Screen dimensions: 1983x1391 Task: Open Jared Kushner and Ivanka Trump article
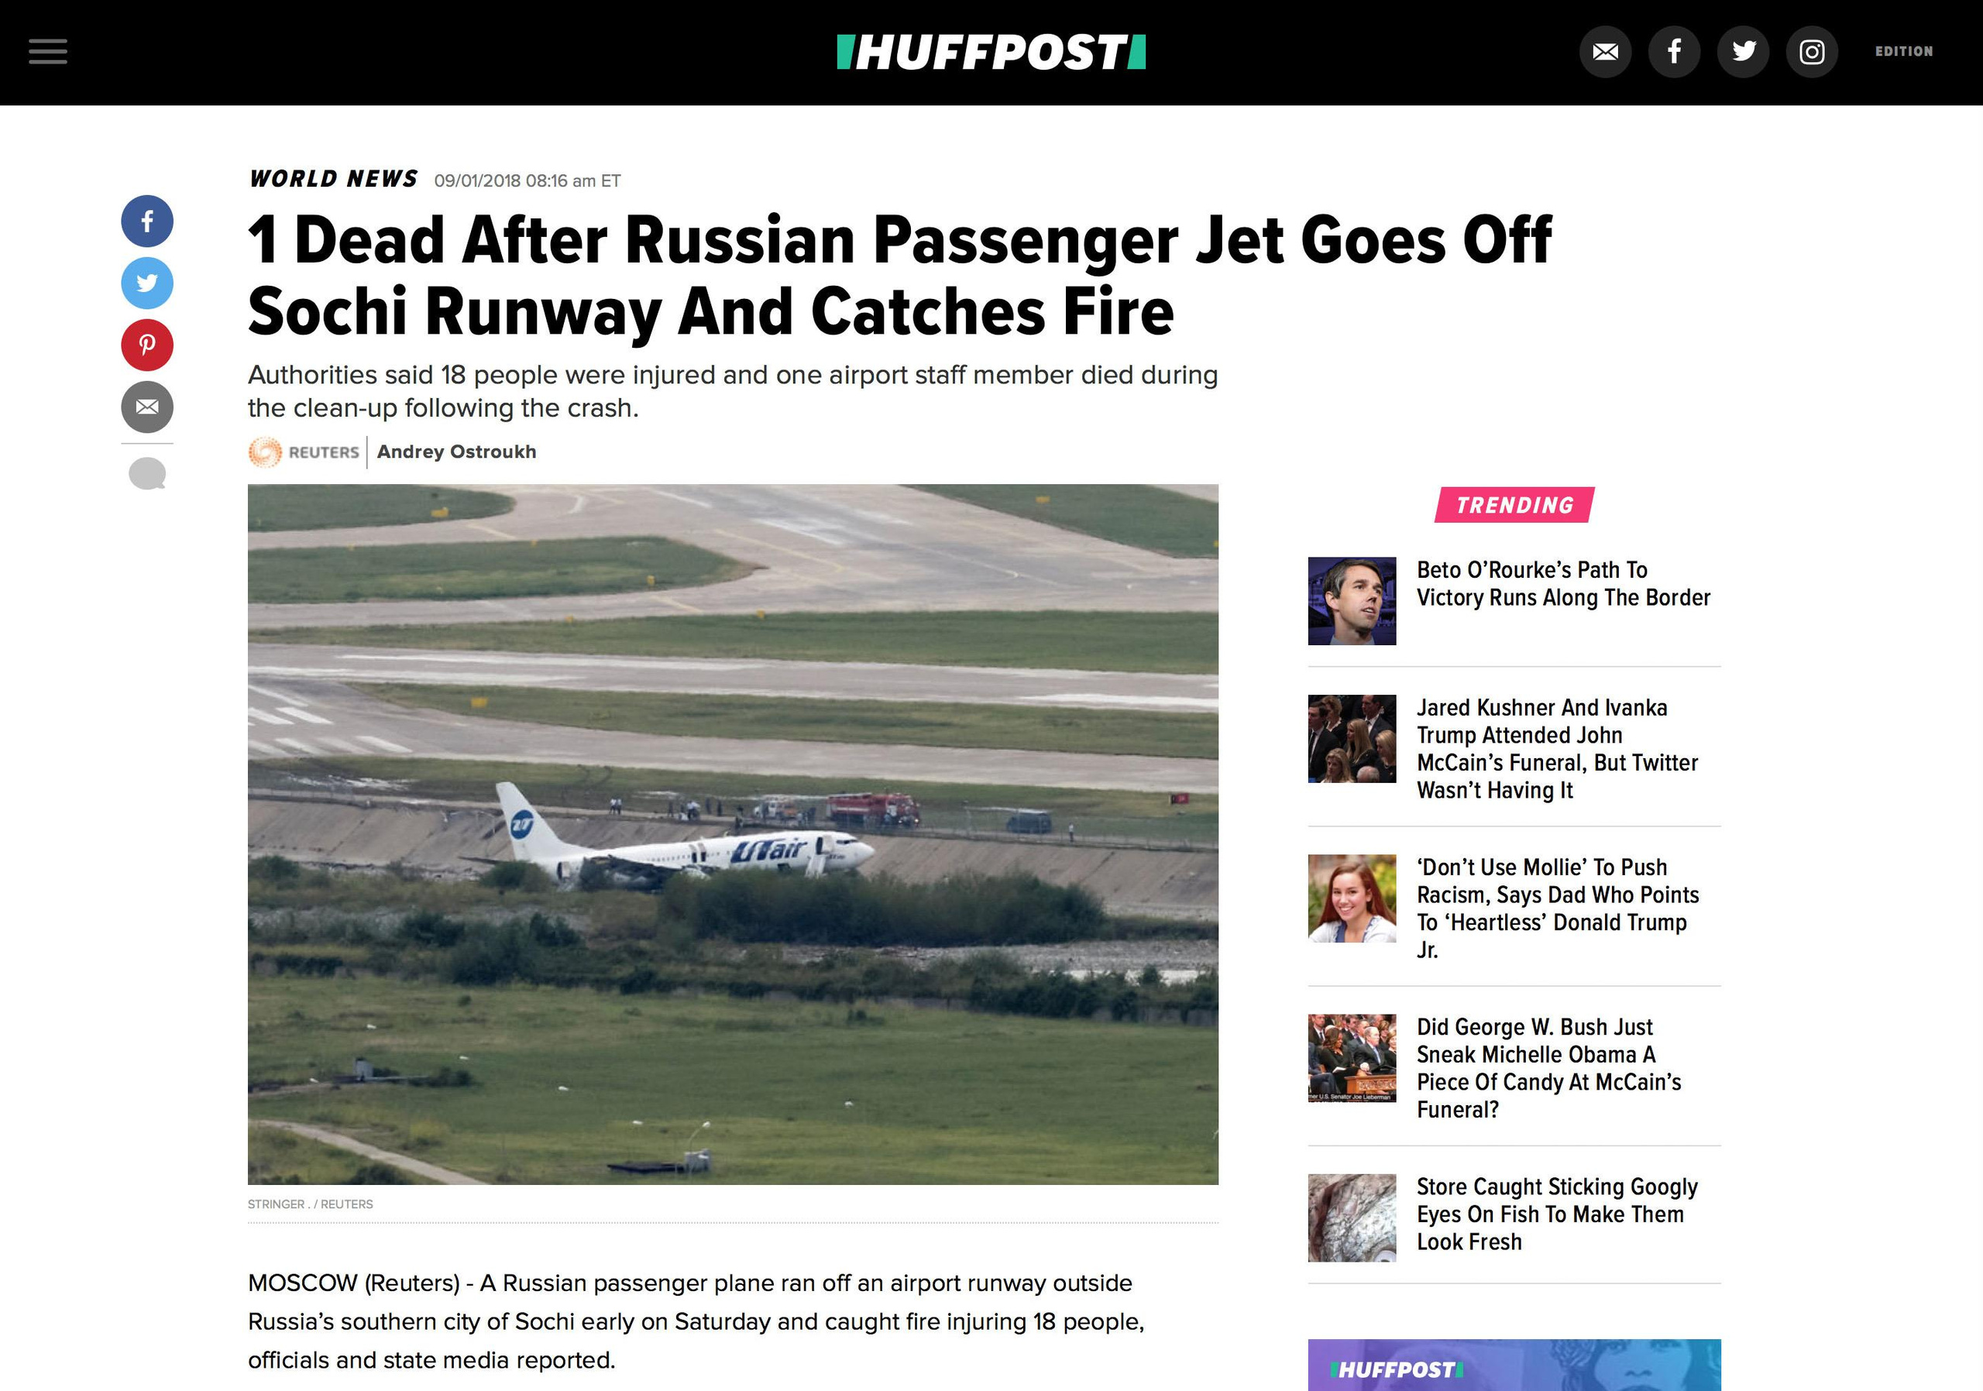(1557, 749)
